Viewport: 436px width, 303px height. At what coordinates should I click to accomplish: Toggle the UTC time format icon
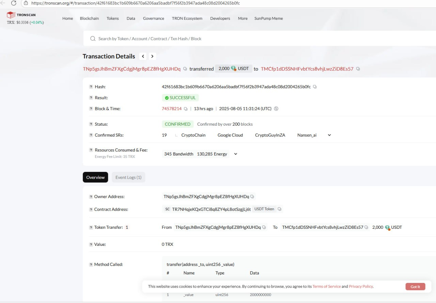tap(276, 109)
